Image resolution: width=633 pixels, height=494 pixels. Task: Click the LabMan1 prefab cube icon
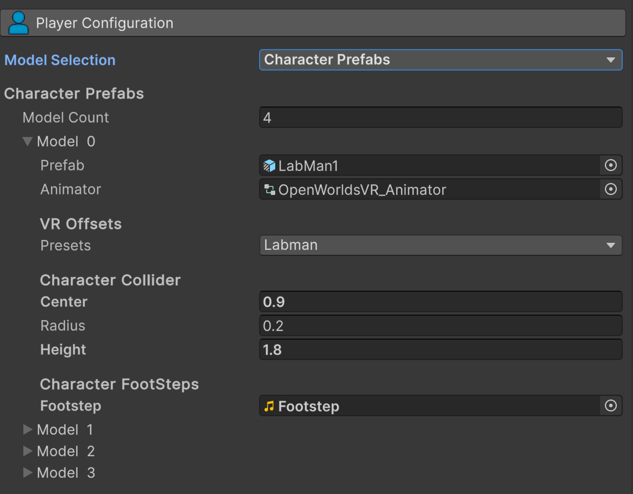click(269, 166)
